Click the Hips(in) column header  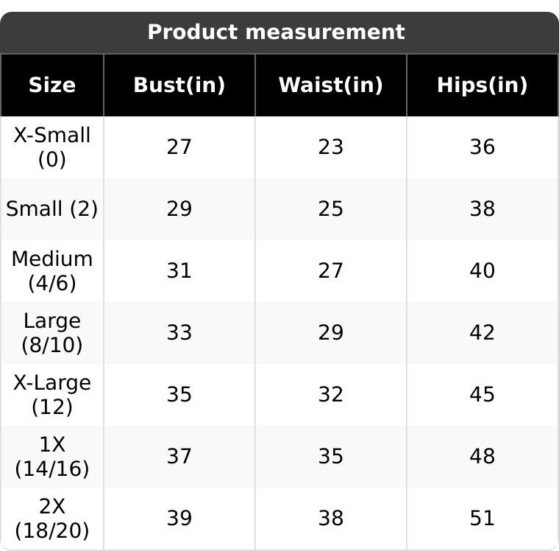click(482, 85)
